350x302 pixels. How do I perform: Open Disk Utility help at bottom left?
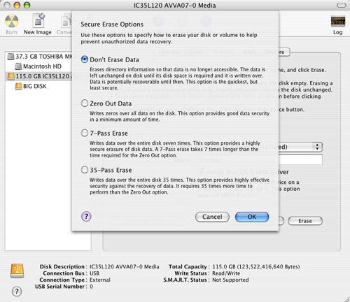click(x=17, y=292)
